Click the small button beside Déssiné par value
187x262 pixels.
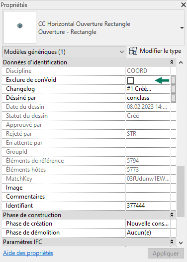coord(174,98)
